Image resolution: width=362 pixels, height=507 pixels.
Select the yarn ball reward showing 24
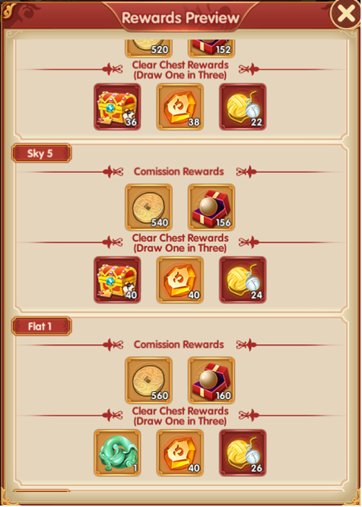click(243, 279)
